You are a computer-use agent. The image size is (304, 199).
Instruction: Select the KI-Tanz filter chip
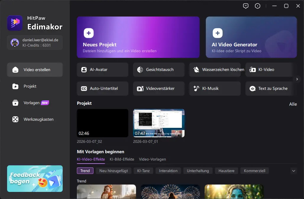tap(143, 171)
